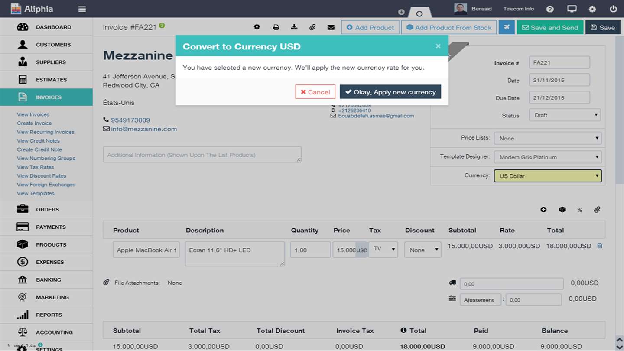624x351 pixels.
Task: Click the trash icon on the product row
Action: click(x=600, y=246)
